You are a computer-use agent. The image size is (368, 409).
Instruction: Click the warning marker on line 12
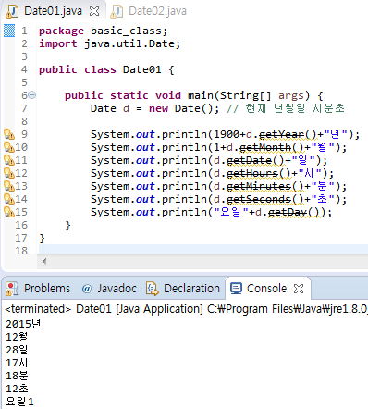[9, 173]
